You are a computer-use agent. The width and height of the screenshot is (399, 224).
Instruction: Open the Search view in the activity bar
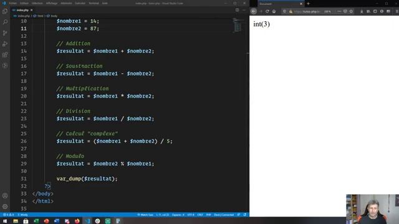tap(5, 22)
